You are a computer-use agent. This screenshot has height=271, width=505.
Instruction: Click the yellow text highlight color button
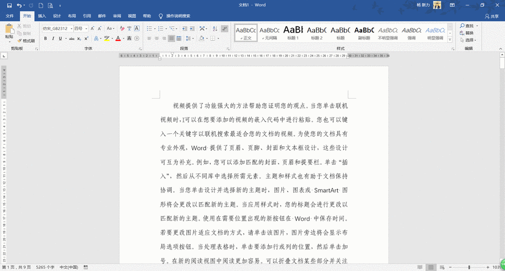(106, 38)
